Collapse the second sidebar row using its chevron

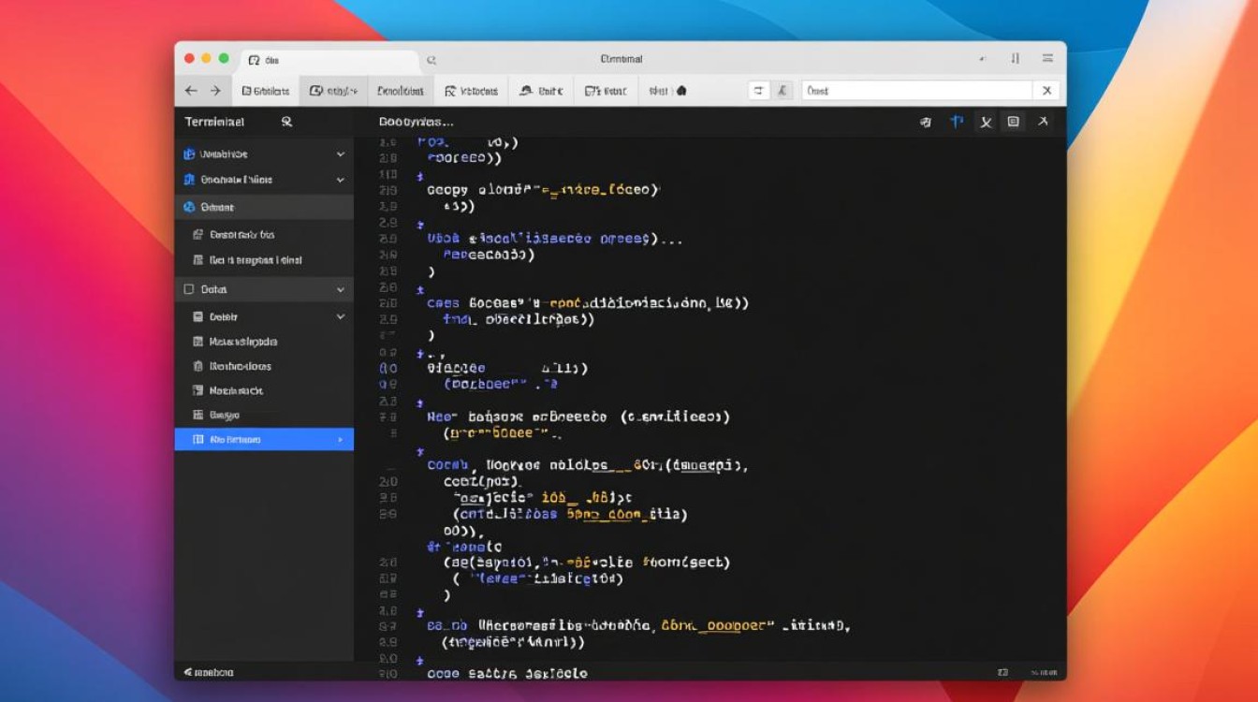(x=341, y=180)
